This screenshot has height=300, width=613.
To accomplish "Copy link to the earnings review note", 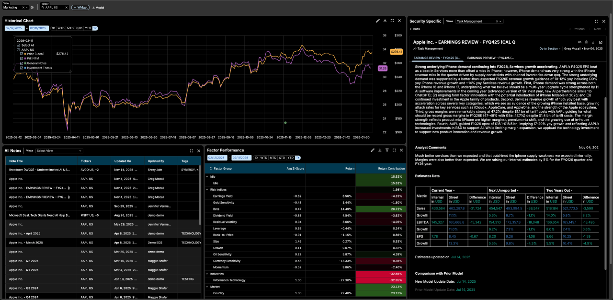I will tap(579, 42).
